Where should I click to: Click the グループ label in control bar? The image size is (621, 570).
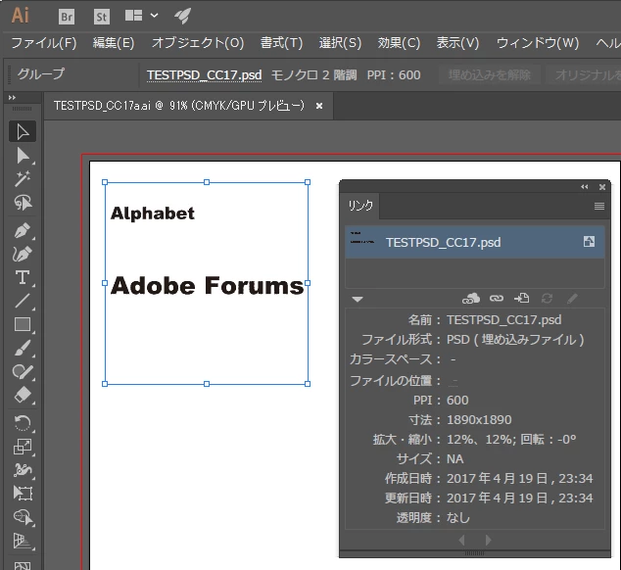click(x=41, y=74)
